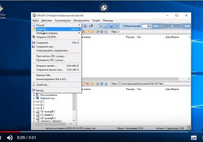This screenshot has height=142, width=203.
Task: Click Тип column header in lower pane
Action: coord(139,89)
